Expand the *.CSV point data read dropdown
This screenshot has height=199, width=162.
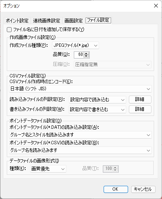click(80, 150)
